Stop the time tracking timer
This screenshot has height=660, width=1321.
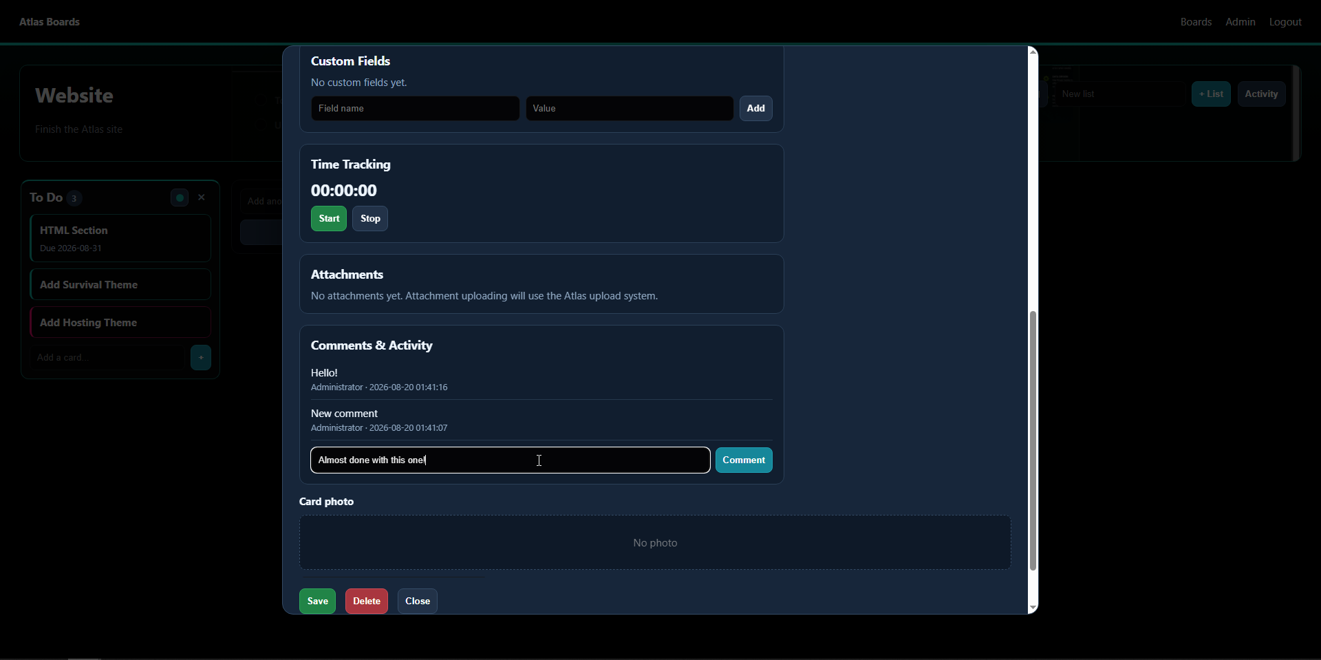[x=370, y=218]
